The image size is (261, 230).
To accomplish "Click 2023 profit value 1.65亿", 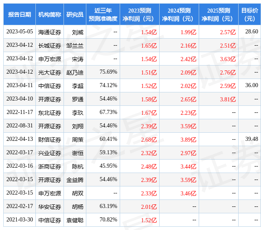I will [149, 46].
